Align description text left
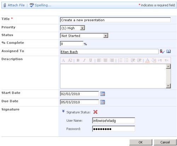The height and width of the screenshot is (146, 177). pyautogui.click(x=99, y=60)
